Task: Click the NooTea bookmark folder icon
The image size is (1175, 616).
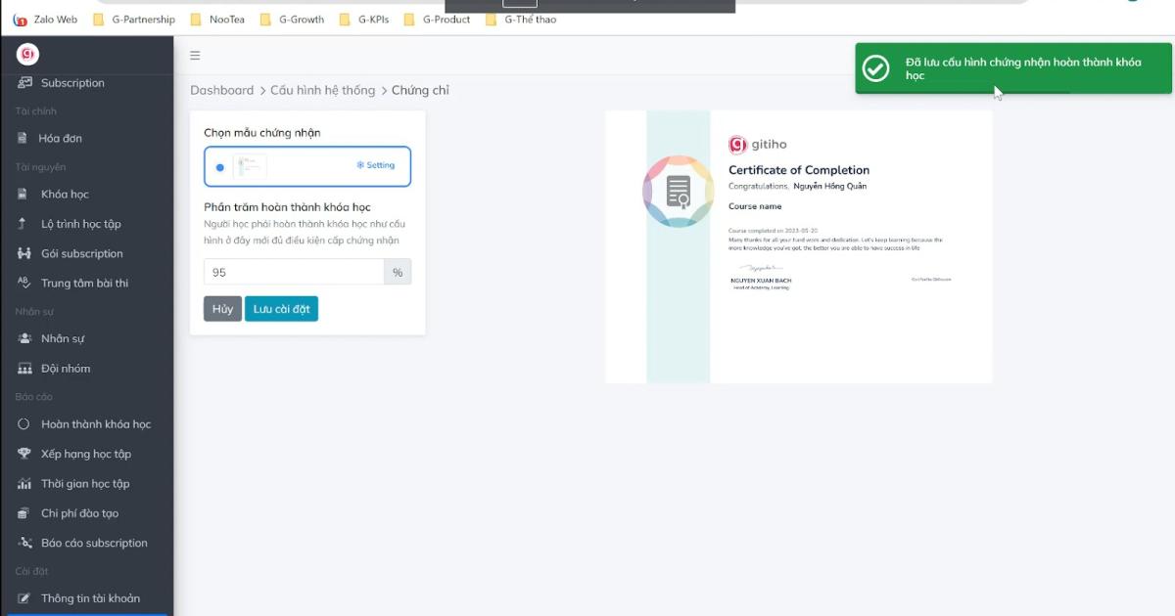Action: point(196,20)
